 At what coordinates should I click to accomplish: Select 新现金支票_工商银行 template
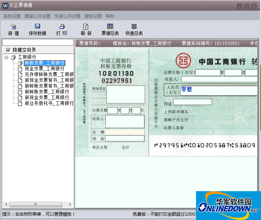(x=47, y=98)
